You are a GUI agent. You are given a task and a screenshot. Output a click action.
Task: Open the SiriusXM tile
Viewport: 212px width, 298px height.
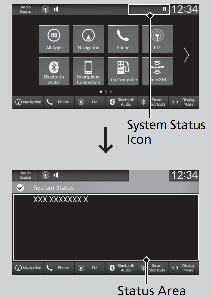pos(157,71)
